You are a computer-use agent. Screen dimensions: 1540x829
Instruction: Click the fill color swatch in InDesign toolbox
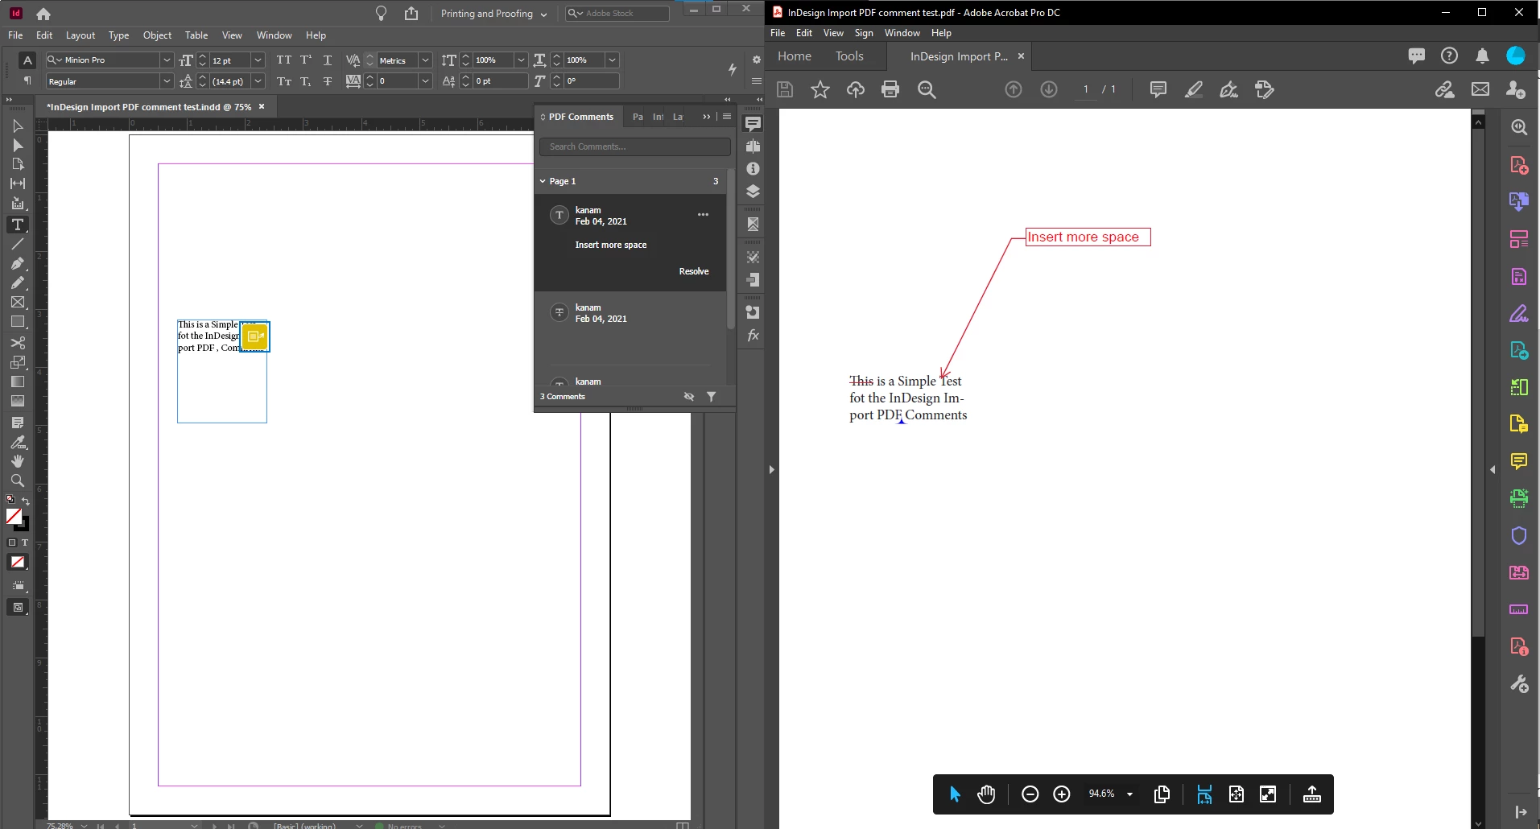click(14, 516)
